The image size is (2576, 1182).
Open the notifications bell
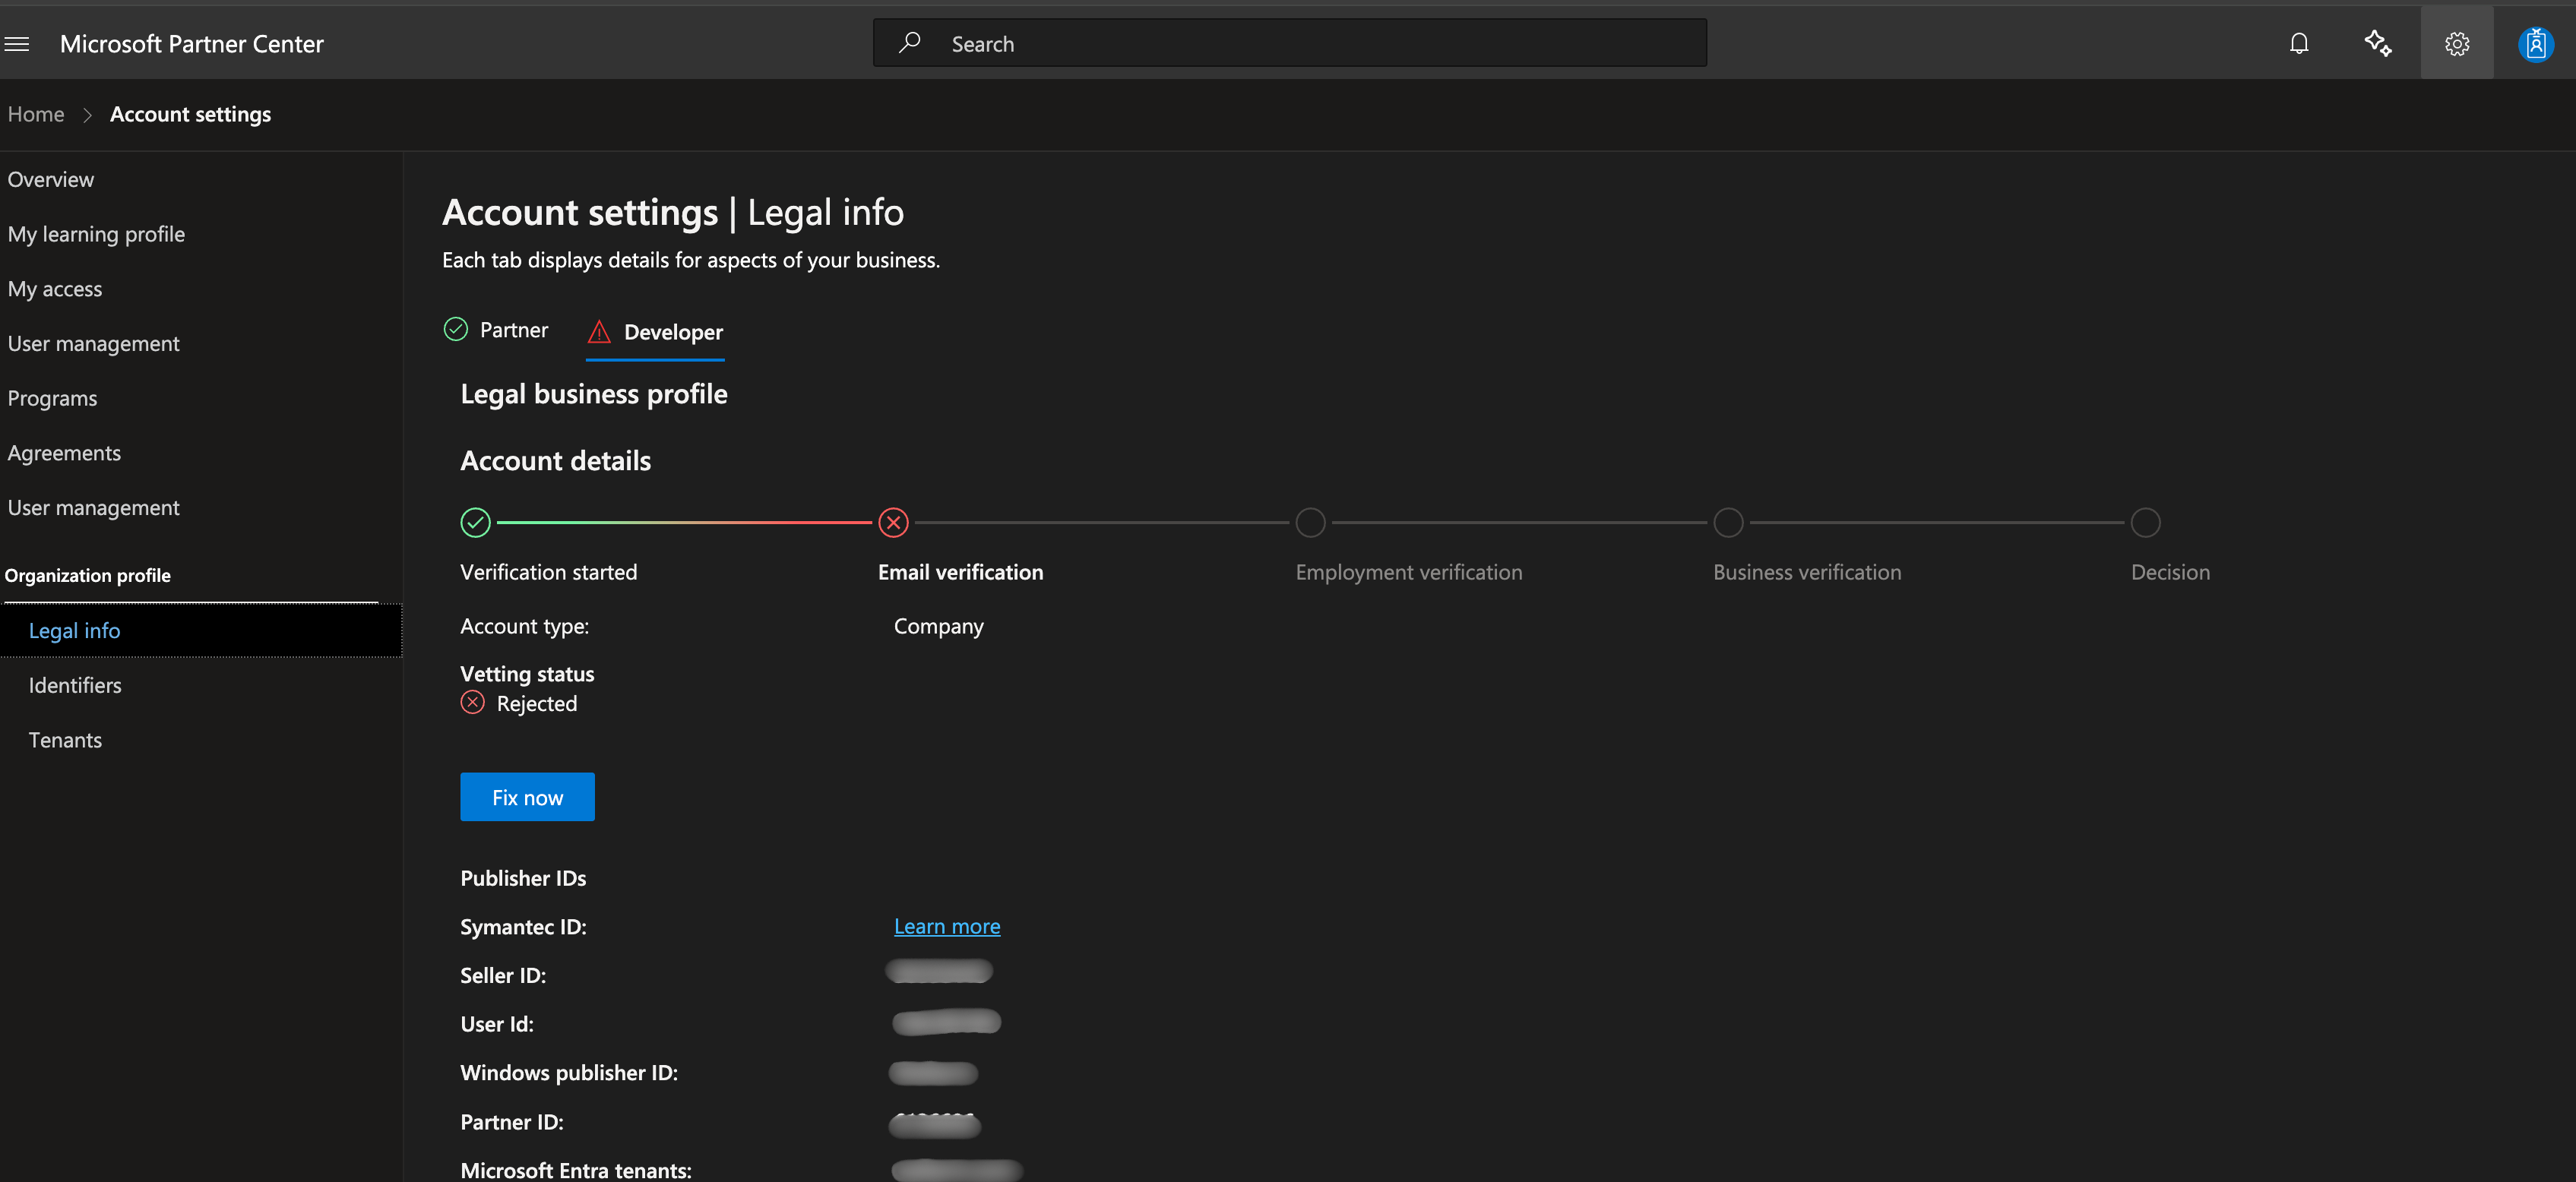pos(2299,43)
